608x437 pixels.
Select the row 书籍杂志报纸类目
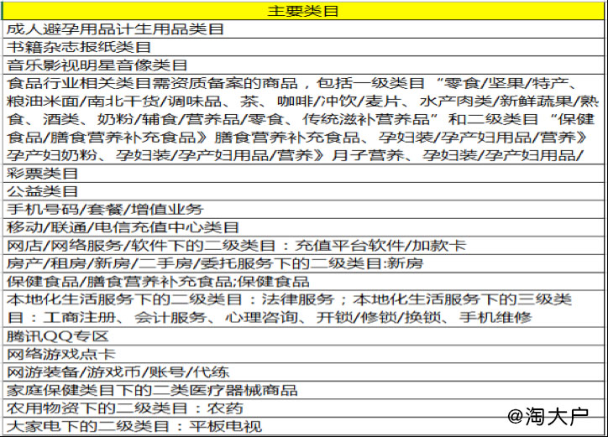303,47
